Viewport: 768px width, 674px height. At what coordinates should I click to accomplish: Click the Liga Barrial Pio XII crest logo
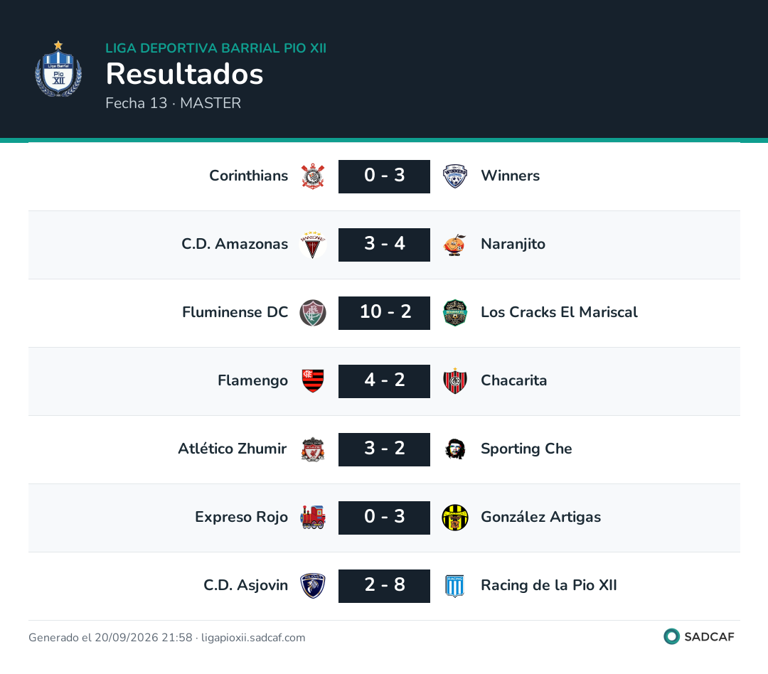tap(58, 69)
